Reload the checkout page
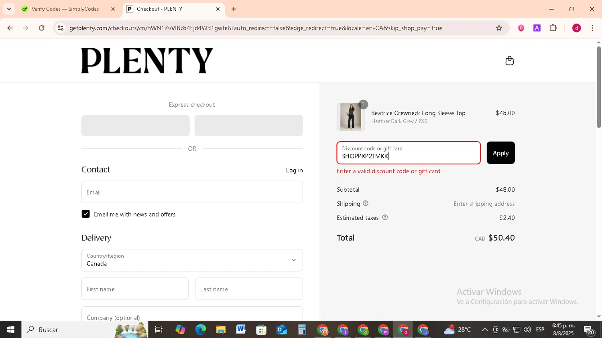The height and width of the screenshot is (338, 602). coord(42,28)
